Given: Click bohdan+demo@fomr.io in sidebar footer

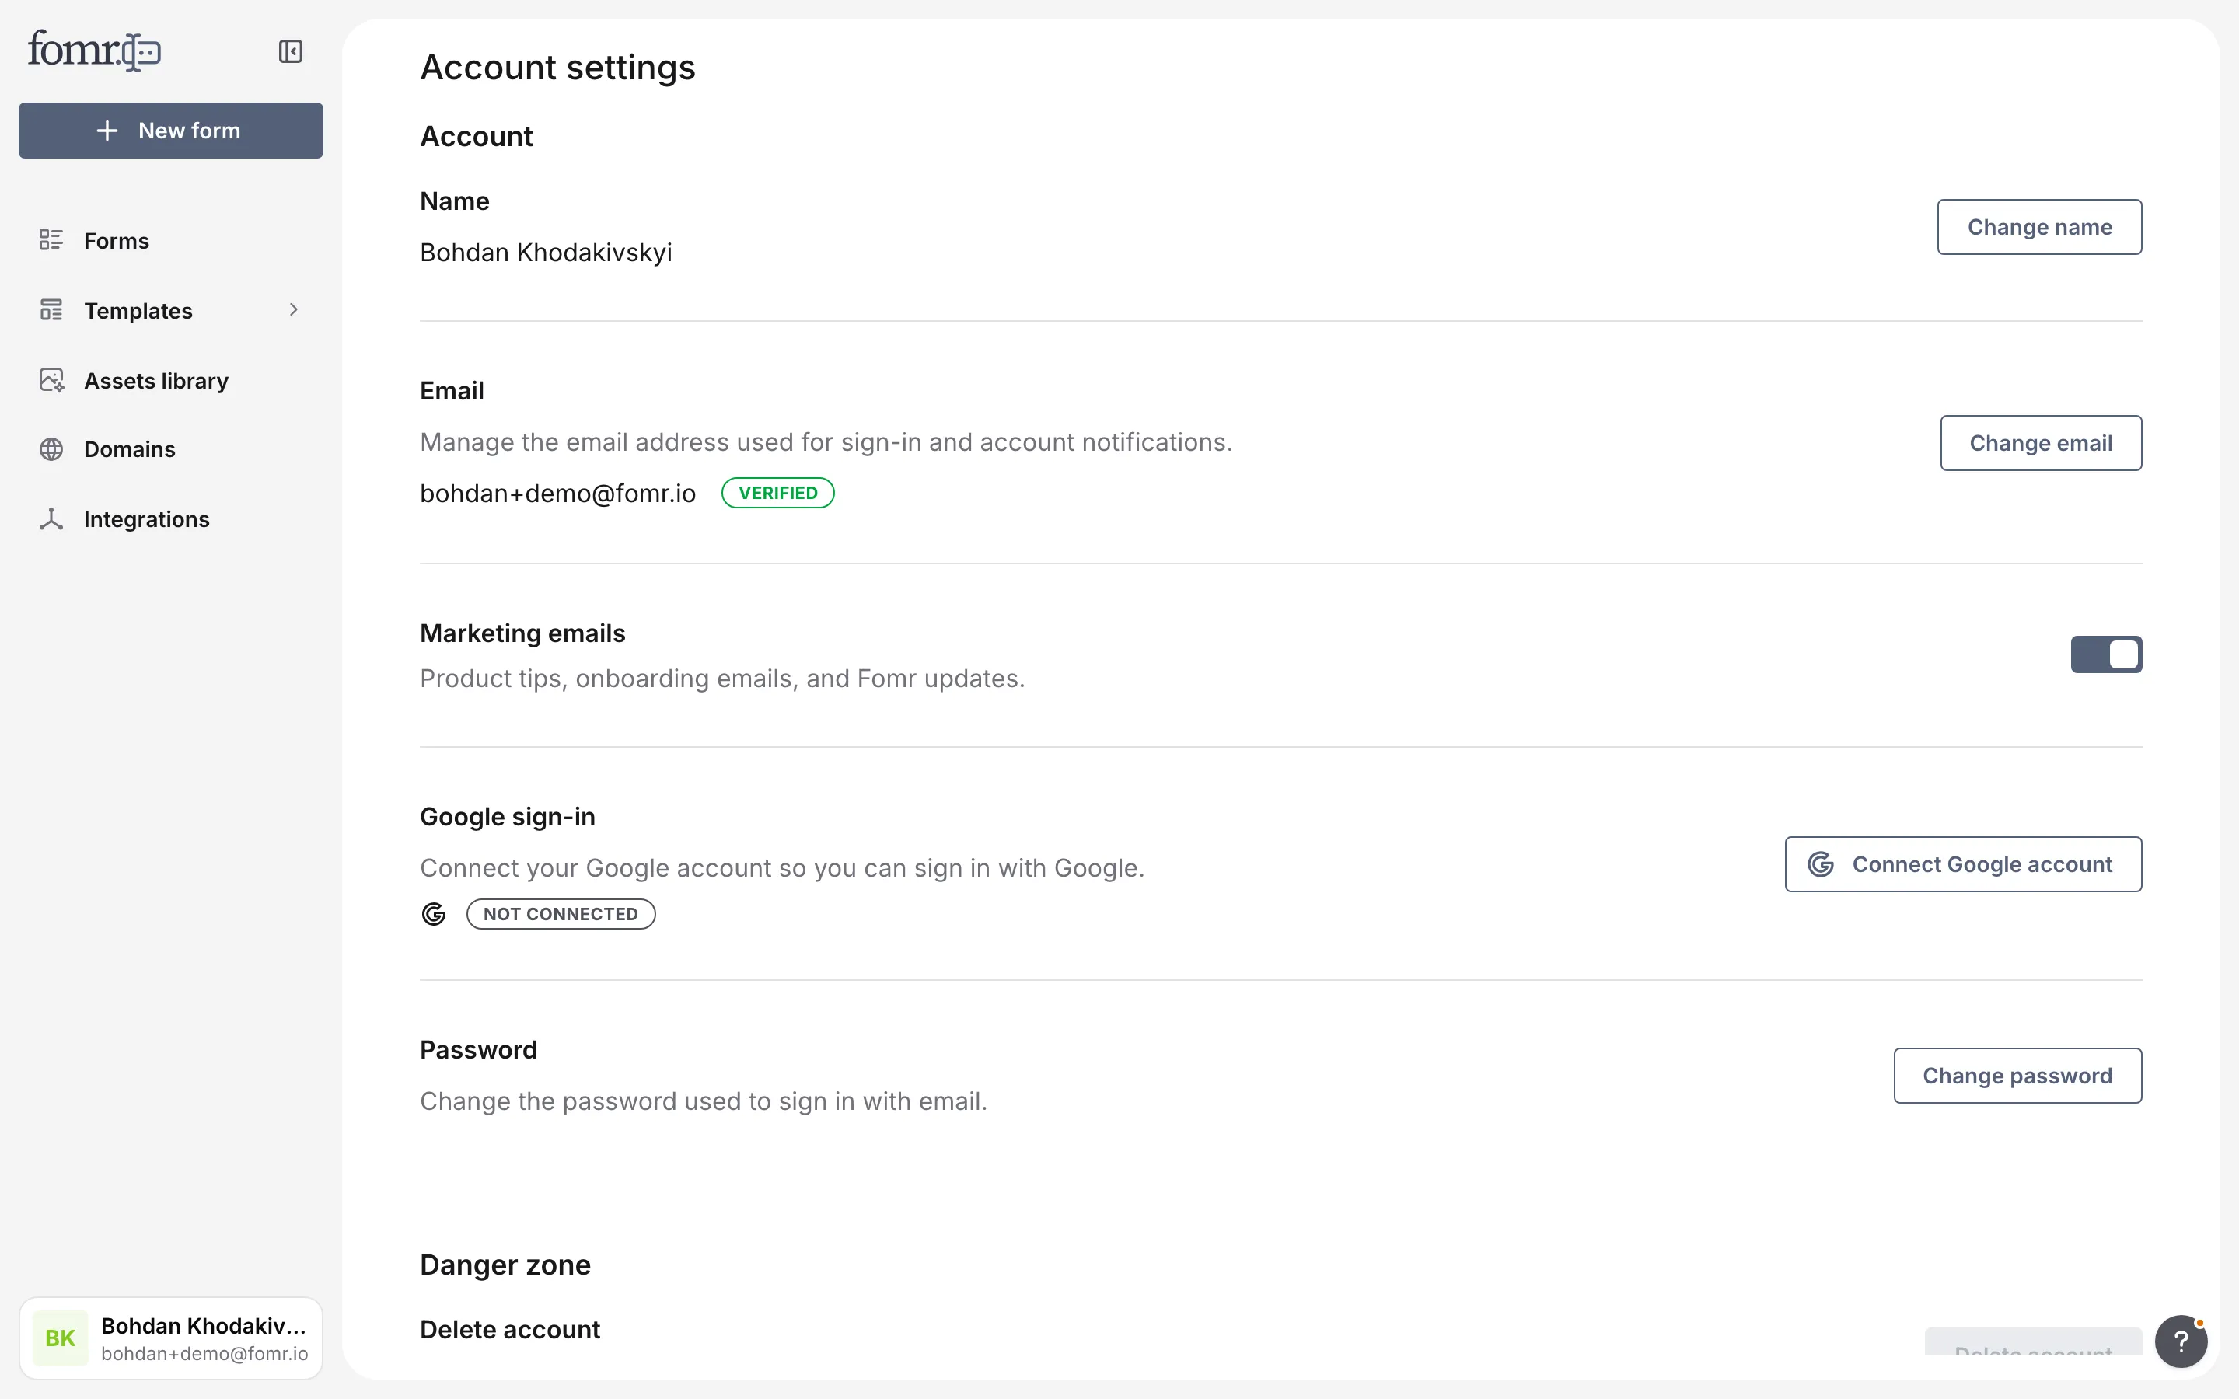Looking at the screenshot, I should pyautogui.click(x=204, y=1354).
